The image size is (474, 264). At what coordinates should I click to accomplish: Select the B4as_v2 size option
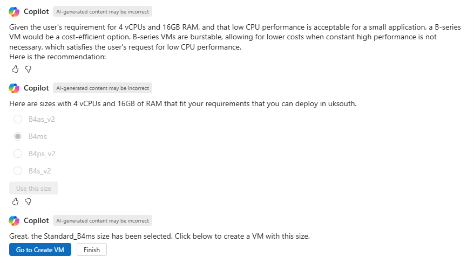coord(18,119)
